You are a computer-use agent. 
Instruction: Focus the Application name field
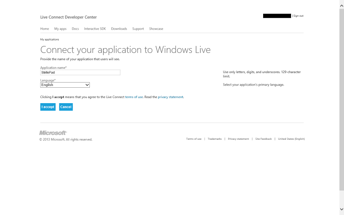(80, 72)
